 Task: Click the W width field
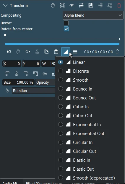pos(48,64)
